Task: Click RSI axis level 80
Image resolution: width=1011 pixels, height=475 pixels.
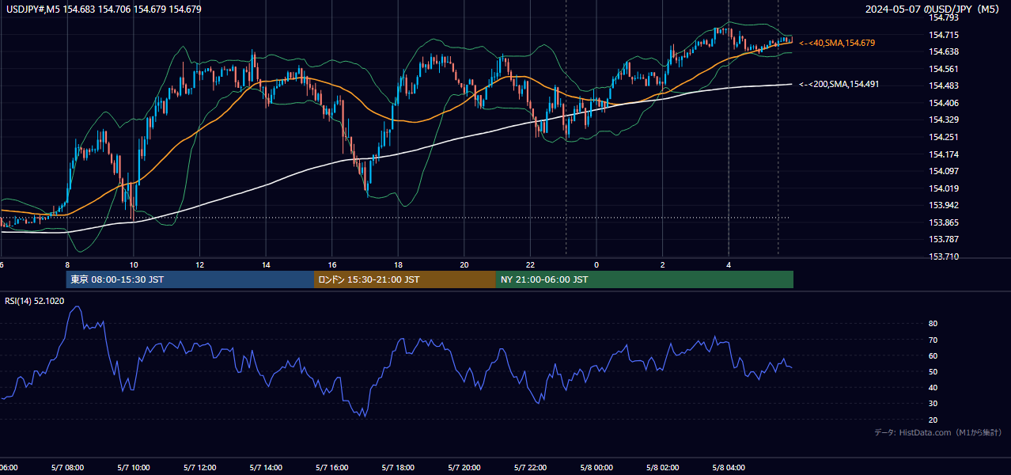Action: point(933,324)
